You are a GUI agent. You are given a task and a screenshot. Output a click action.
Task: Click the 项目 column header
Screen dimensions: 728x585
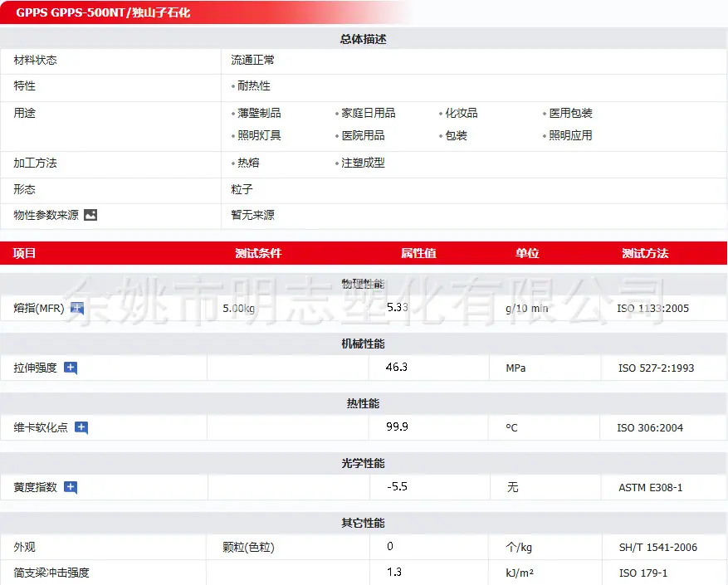24,254
